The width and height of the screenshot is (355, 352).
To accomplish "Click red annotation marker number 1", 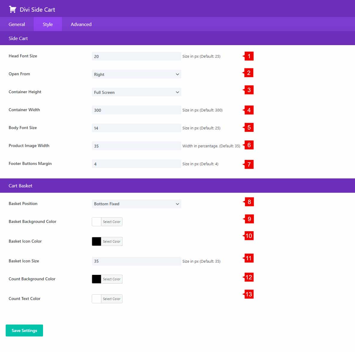I will (249, 56).
